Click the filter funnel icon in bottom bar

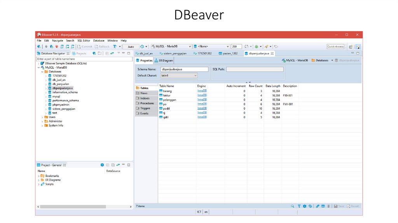pyautogui.click(x=299, y=206)
